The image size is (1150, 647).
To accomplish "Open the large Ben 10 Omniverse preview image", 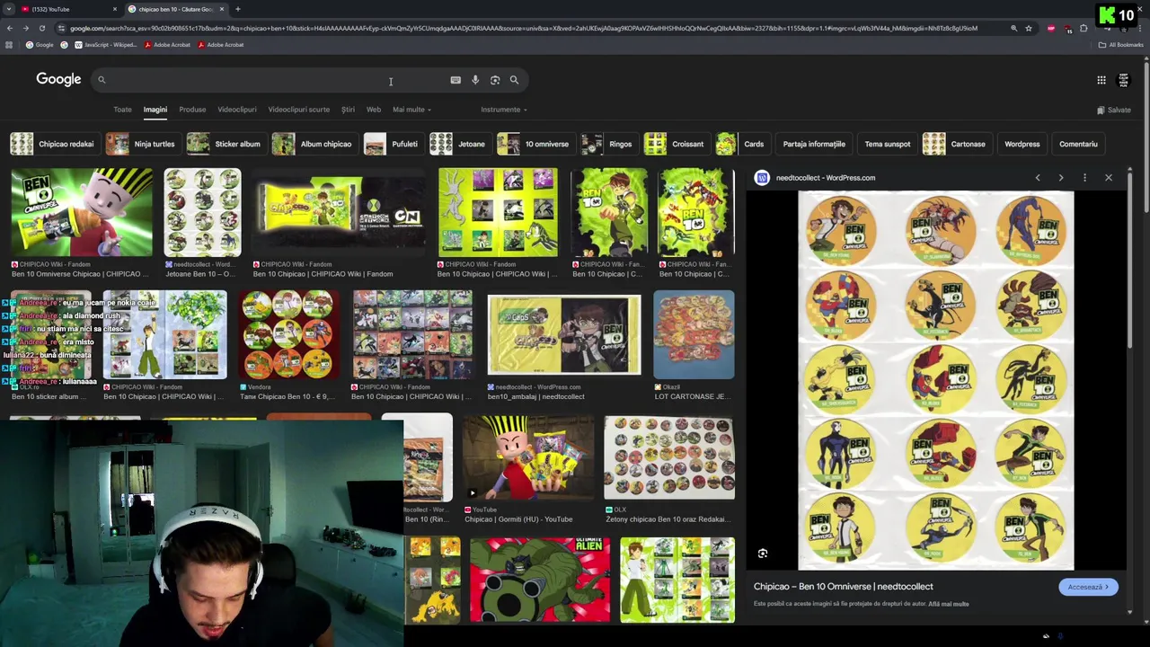I will 935,380.
